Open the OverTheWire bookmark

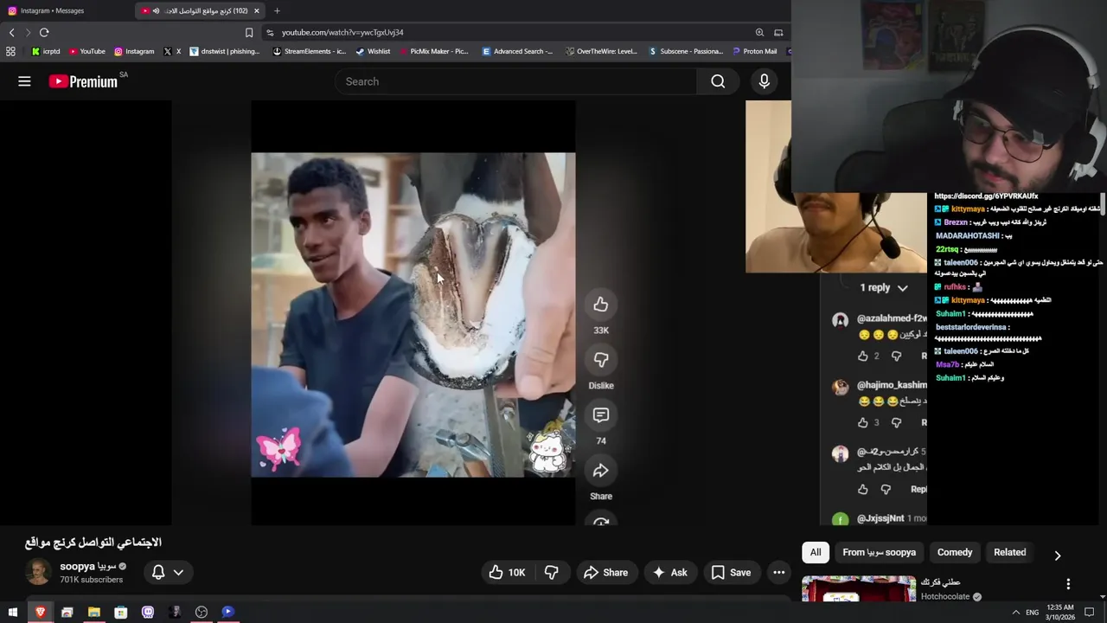pos(601,51)
